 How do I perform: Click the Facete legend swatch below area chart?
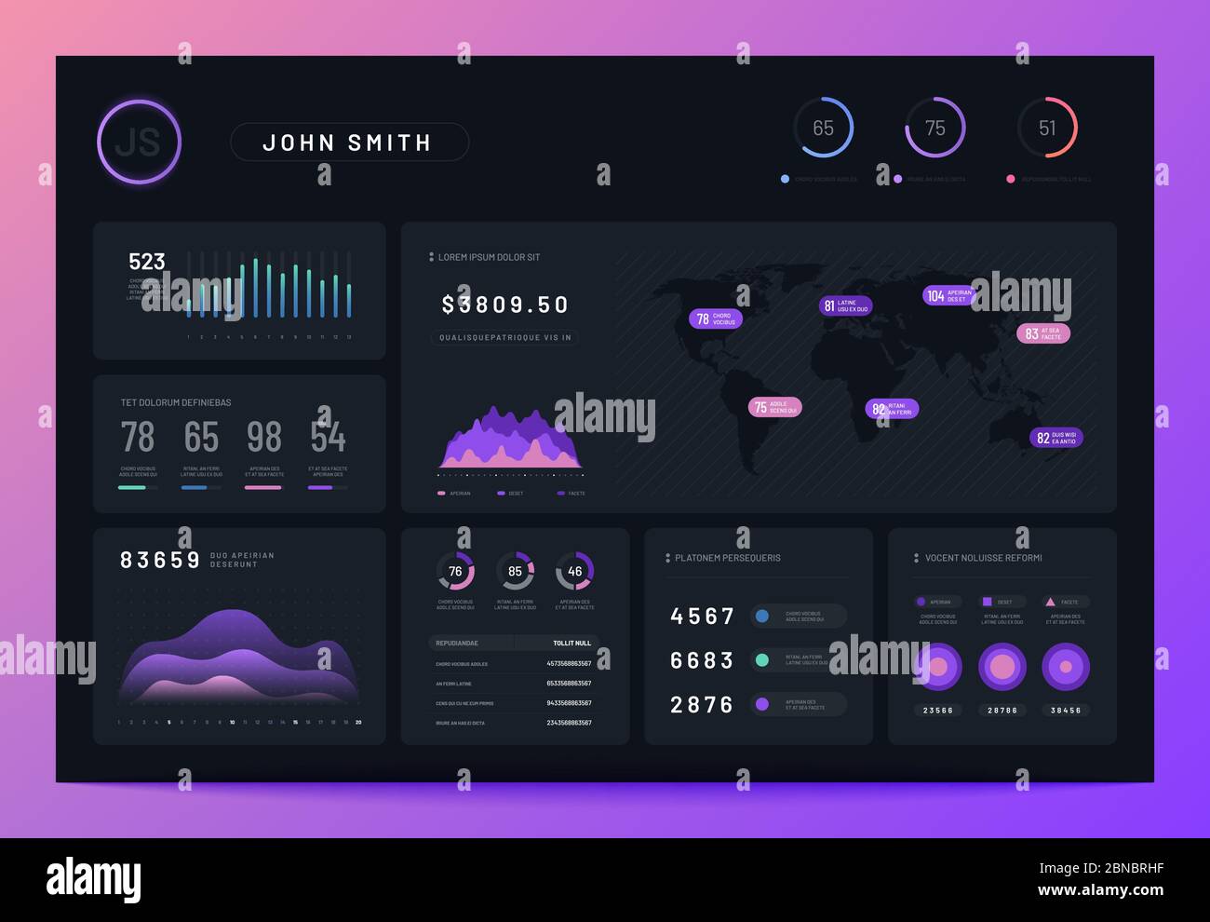coord(560,493)
